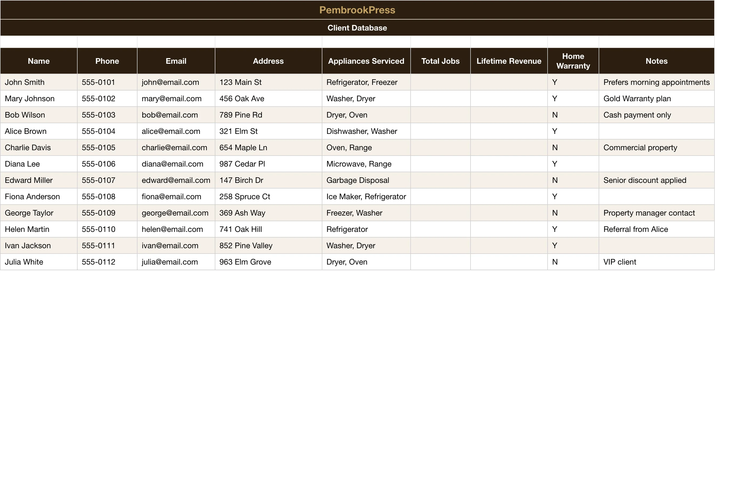This screenshot has height=482, width=749.
Task: Select the Helen Martin name cell
Action: point(39,229)
